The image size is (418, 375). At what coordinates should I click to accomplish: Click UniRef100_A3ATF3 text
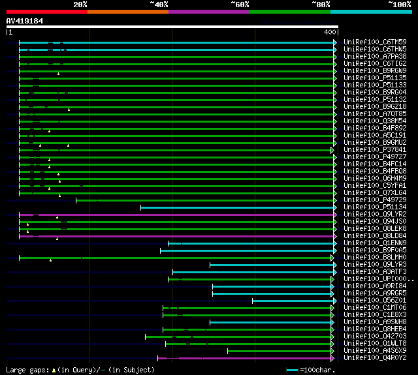(x=375, y=272)
